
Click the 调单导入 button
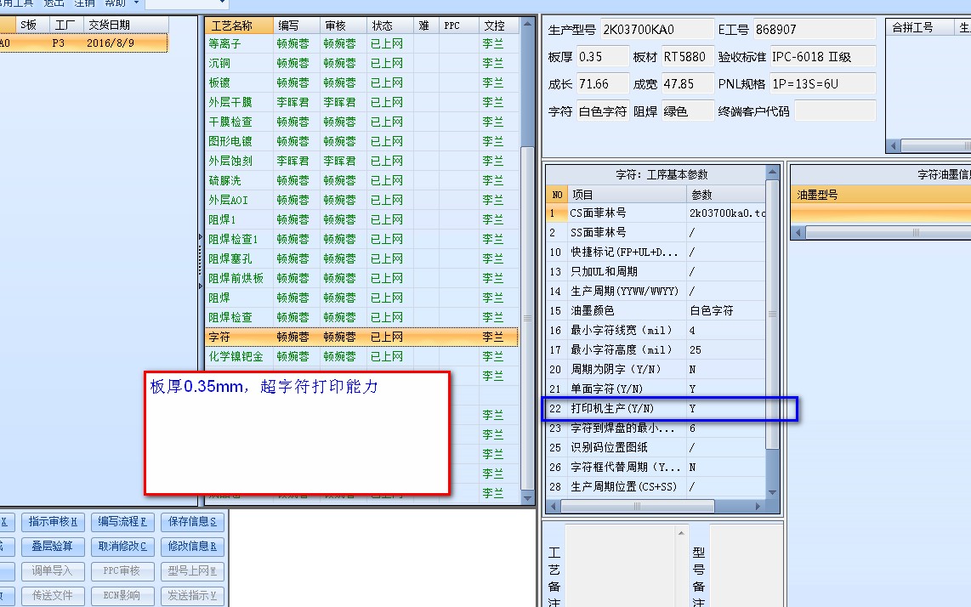[x=53, y=571]
